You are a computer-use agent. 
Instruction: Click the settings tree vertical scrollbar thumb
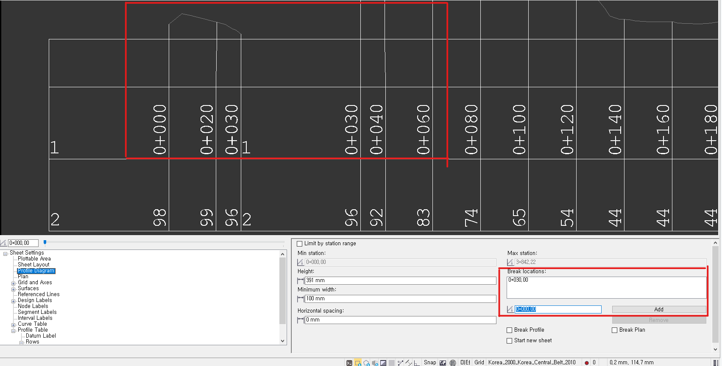point(282,291)
